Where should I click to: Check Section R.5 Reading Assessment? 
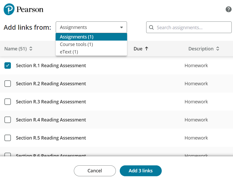(8, 138)
